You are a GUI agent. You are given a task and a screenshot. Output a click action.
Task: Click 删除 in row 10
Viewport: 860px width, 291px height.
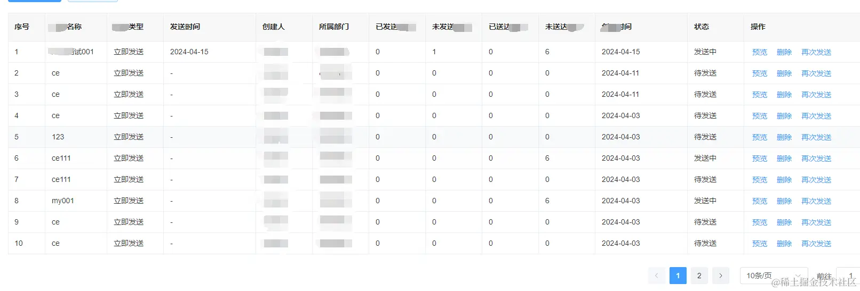tap(784, 244)
